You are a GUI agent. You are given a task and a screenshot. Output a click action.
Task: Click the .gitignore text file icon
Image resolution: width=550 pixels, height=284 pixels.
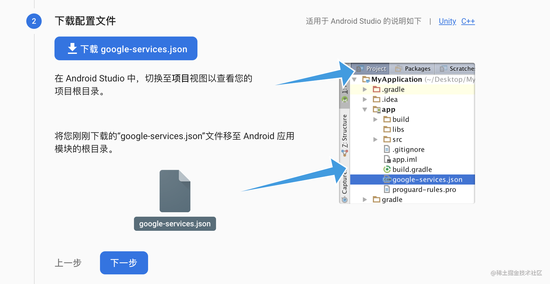pos(387,149)
